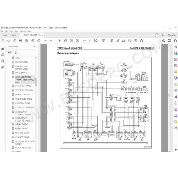The width and height of the screenshot is (178, 178).
Task: Open ORBIT ROLL VALVE bookmark
Action: [x=24, y=99]
